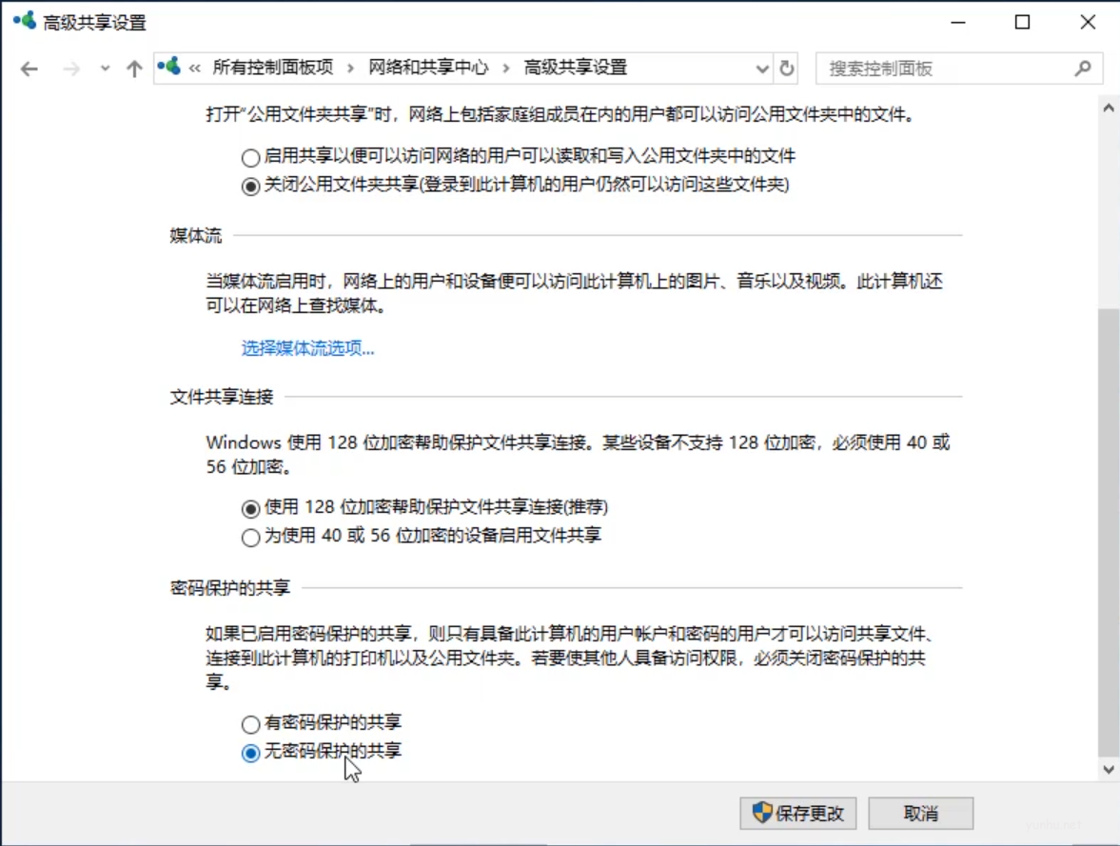Click the forward navigation arrow
Image resolution: width=1120 pixels, height=846 pixels.
pyautogui.click(x=70, y=69)
